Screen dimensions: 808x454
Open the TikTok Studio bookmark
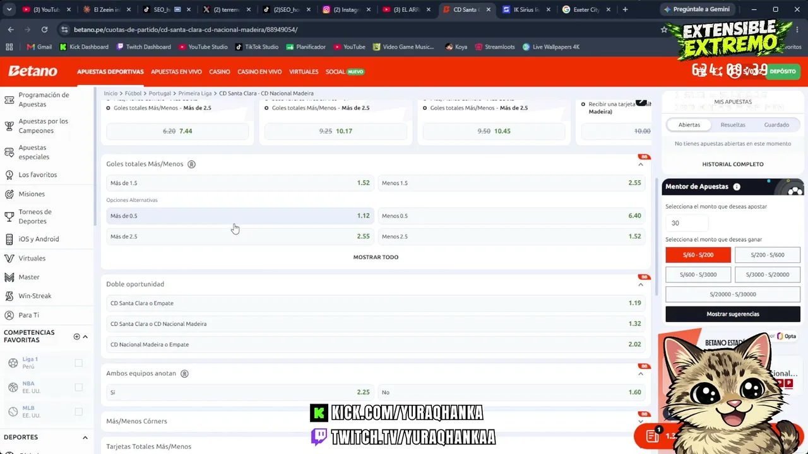[x=257, y=47]
